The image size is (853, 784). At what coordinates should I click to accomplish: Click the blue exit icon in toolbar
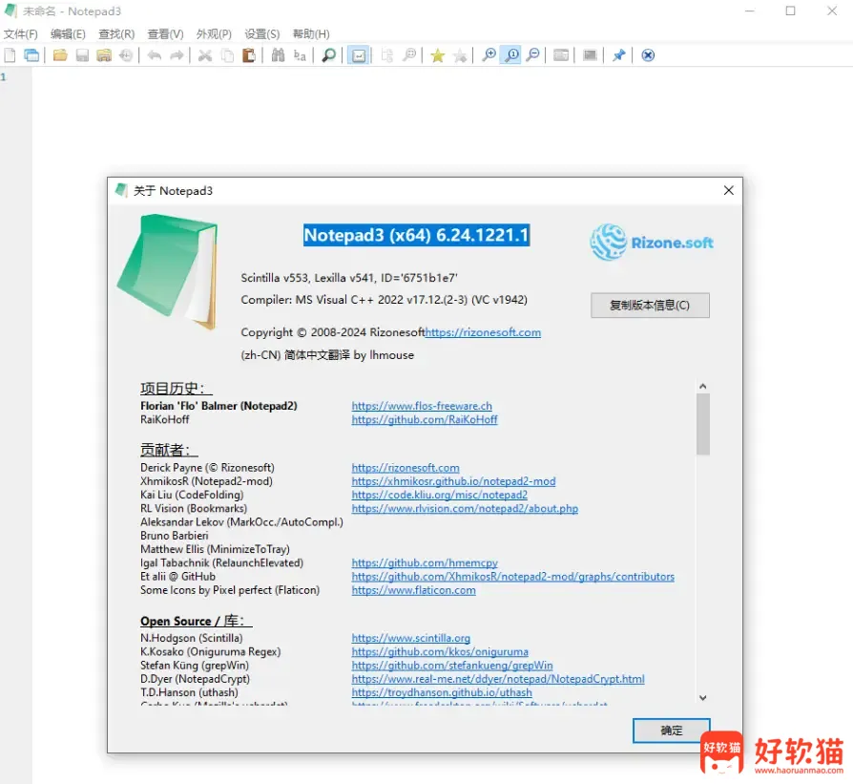648,55
